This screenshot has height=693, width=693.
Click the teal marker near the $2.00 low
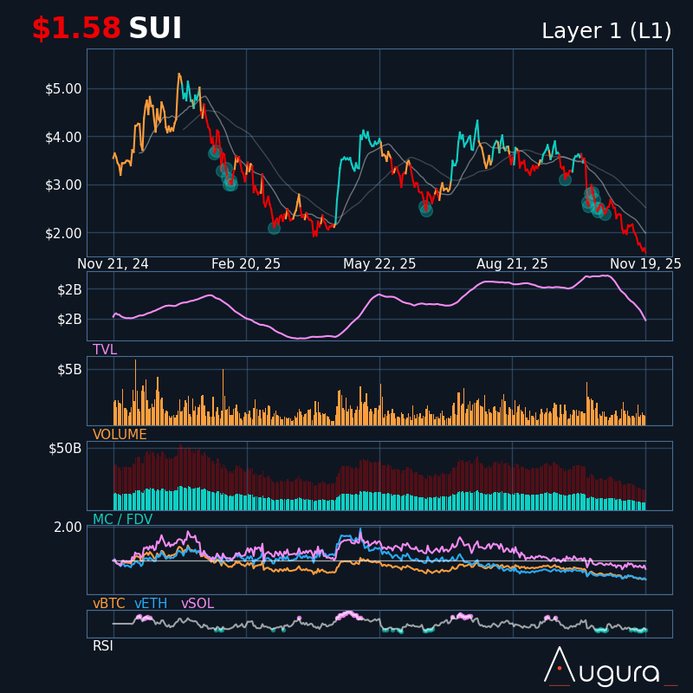274,228
